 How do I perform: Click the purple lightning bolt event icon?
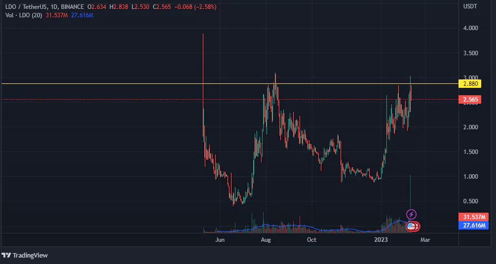point(411,214)
